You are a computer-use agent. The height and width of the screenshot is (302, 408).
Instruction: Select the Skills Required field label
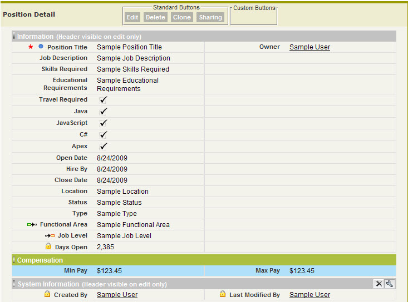64,69
